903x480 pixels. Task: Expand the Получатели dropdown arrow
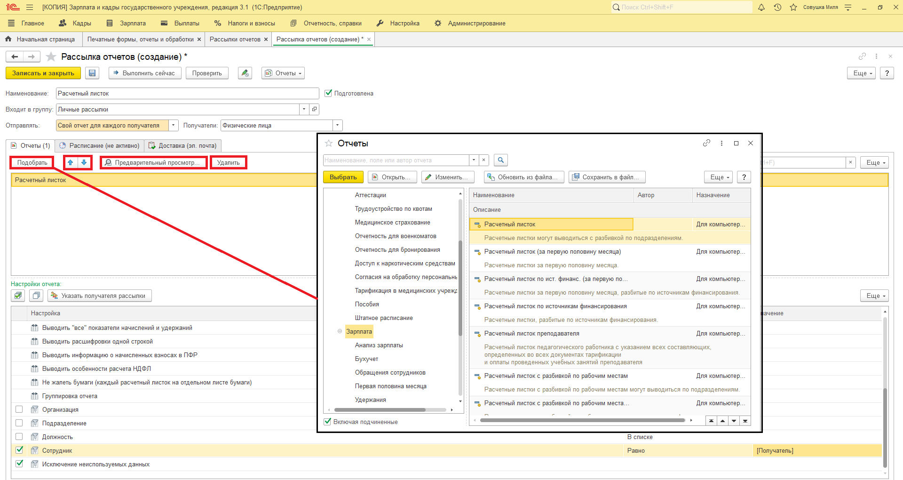tap(338, 125)
